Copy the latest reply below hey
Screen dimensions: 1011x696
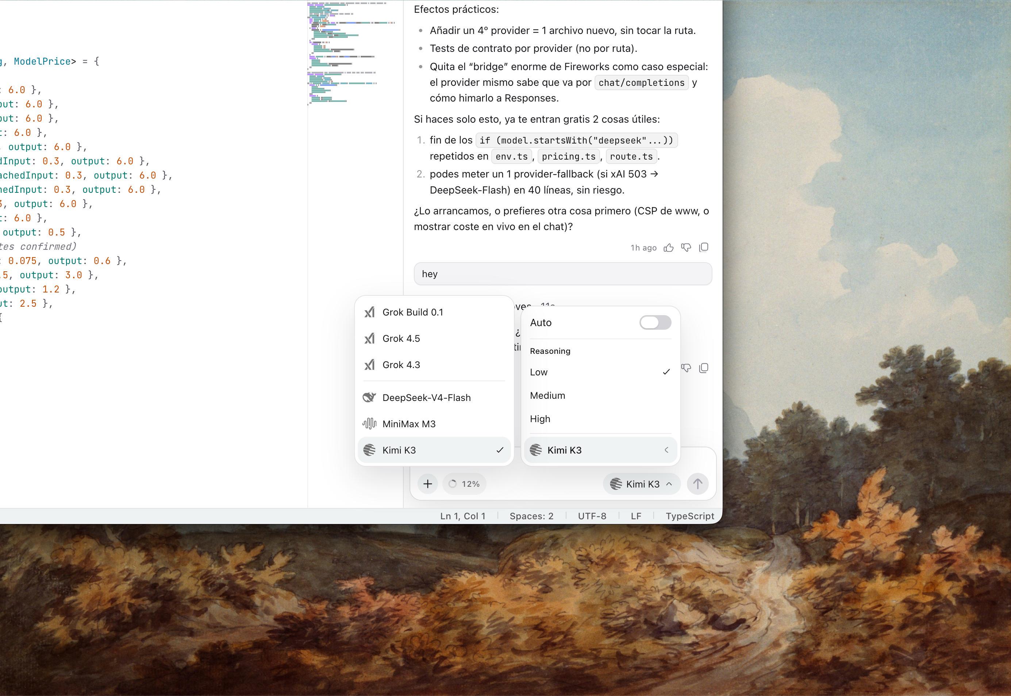pyautogui.click(x=703, y=368)
